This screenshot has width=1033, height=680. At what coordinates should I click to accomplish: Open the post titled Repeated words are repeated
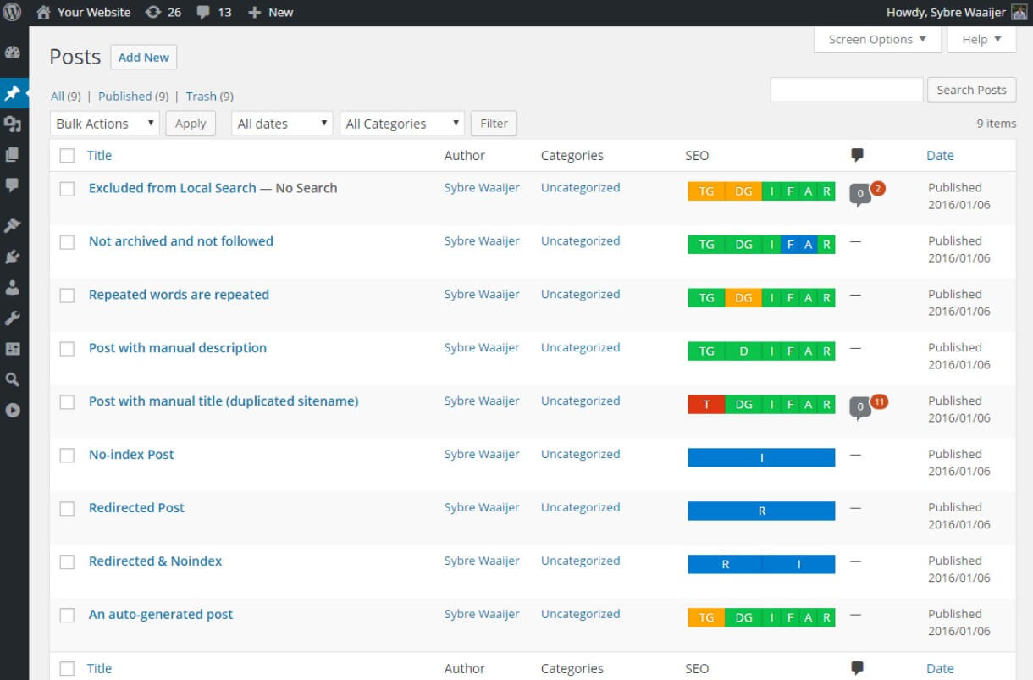179,295
